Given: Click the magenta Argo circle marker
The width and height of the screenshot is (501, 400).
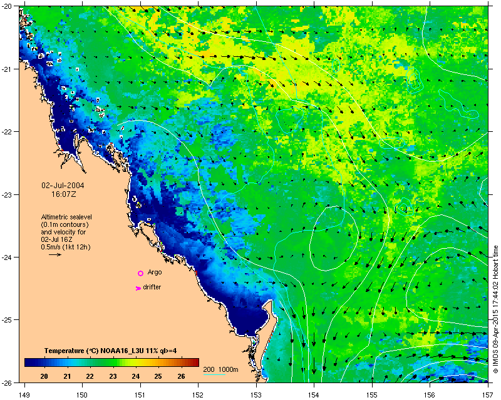Looking at the screenshot, I should pos(140,273).
